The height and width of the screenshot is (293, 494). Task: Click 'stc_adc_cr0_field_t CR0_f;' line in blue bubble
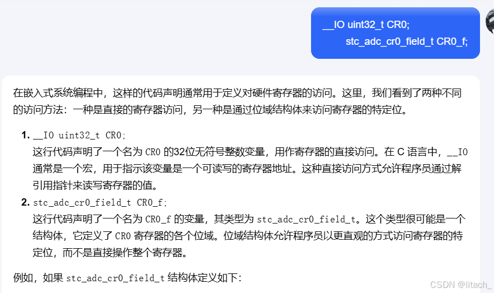coord(406,41)
